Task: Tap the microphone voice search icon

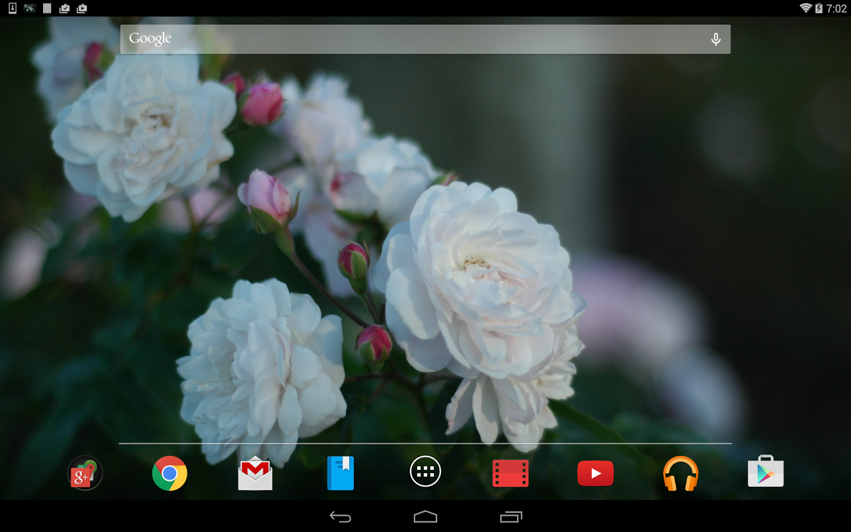Action: pyautogui.click(x=716, y=39)
